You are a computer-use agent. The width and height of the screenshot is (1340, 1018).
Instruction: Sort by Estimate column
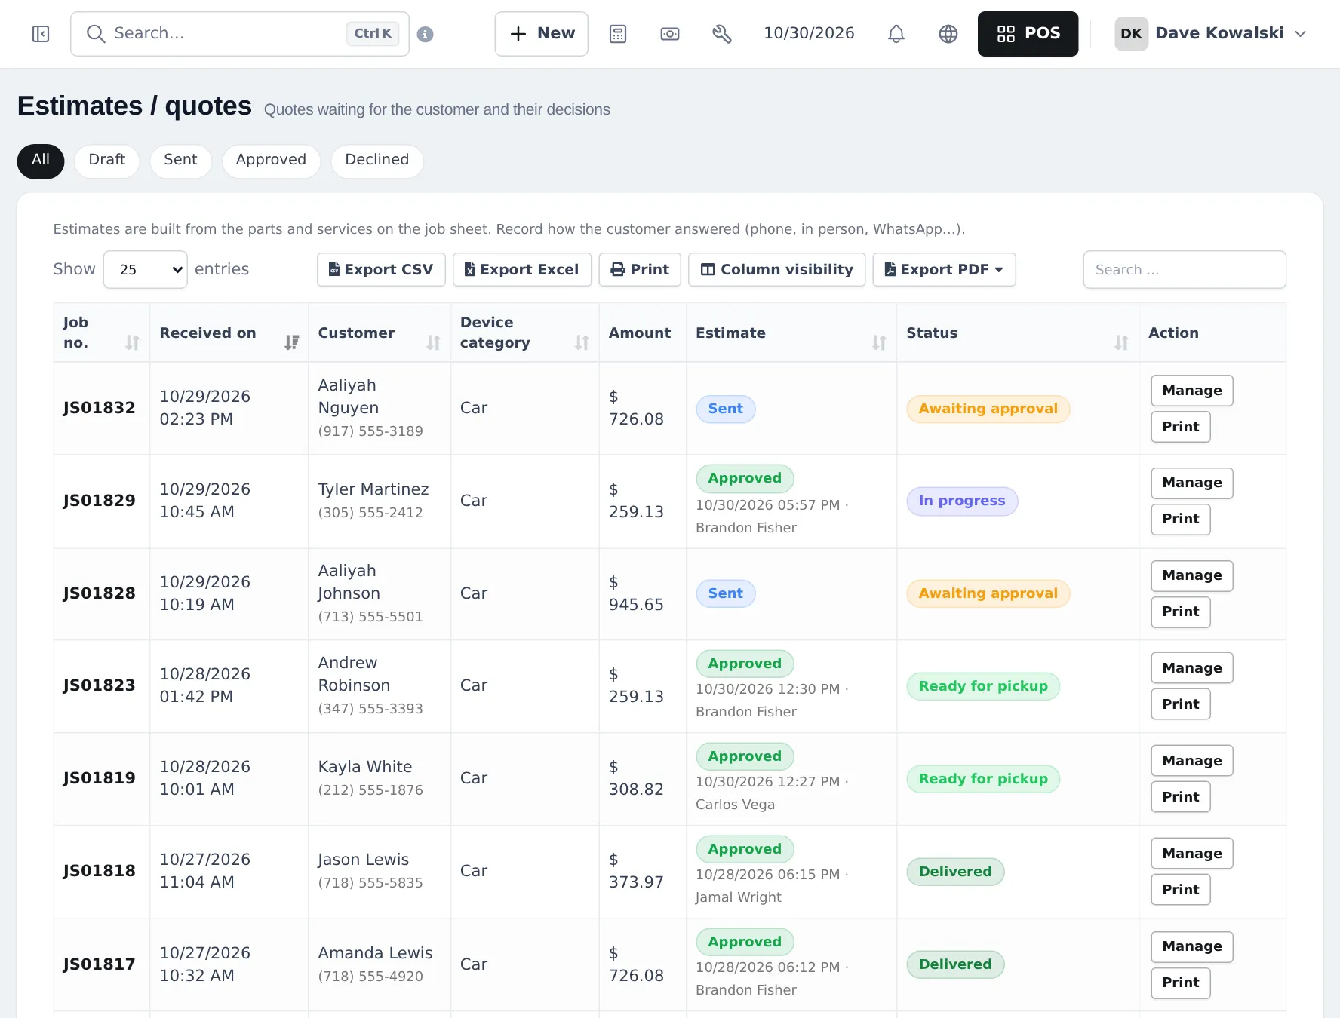pyautogui.click(x=791, y=333)
